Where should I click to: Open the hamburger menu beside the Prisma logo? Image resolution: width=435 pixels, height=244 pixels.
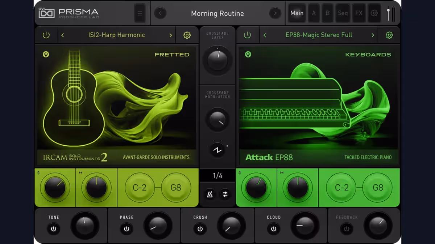tap(140, 14)
